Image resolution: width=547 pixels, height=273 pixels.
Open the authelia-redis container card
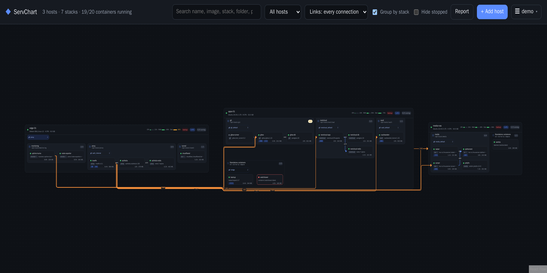coord(161,163)
